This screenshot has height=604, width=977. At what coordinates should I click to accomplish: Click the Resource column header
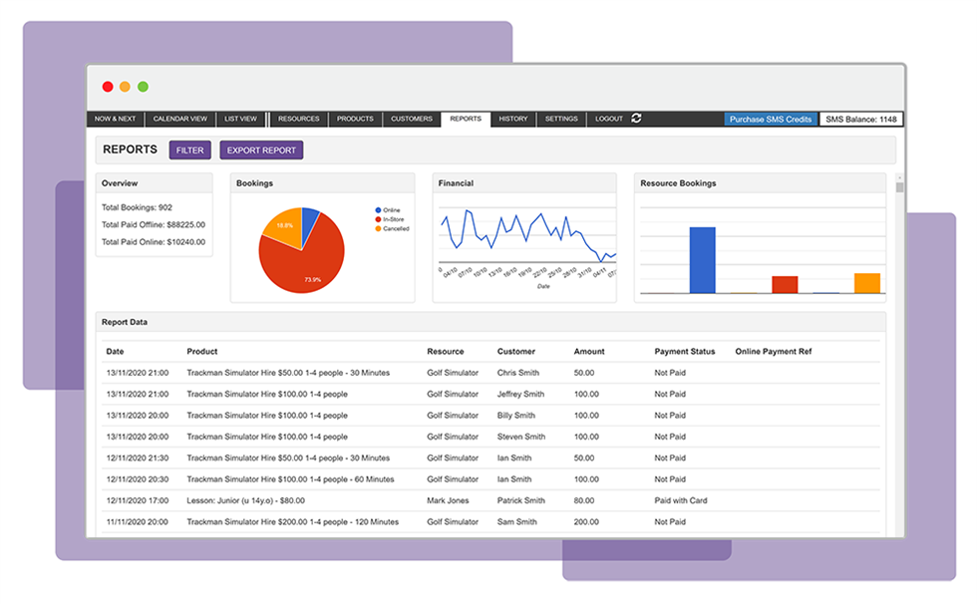[x=446, y=352]
